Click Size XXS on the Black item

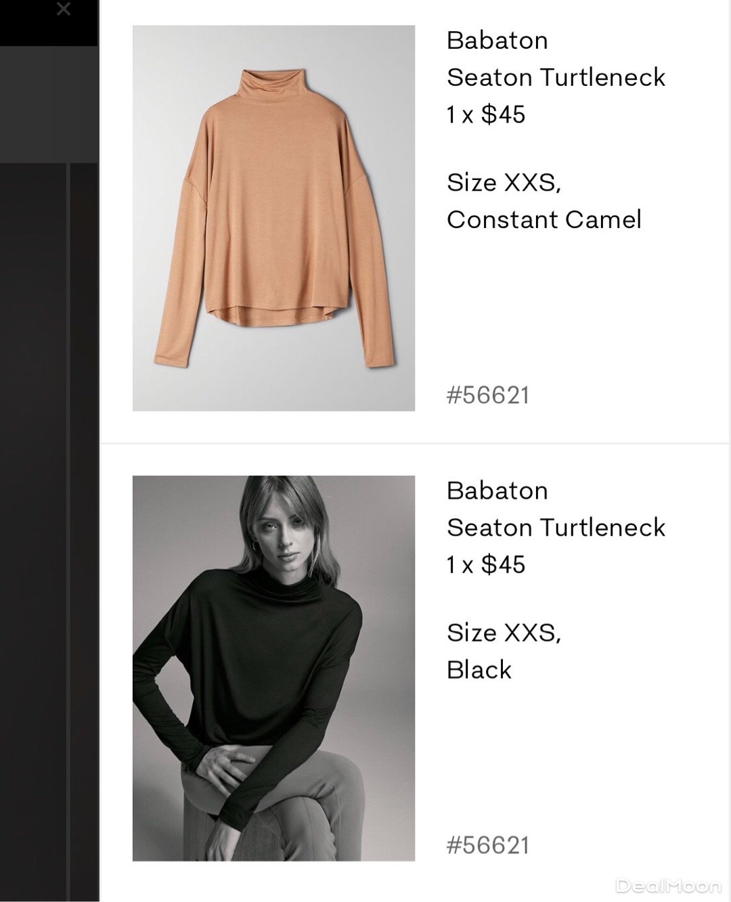pyautogui.click(x=503, y=632)
